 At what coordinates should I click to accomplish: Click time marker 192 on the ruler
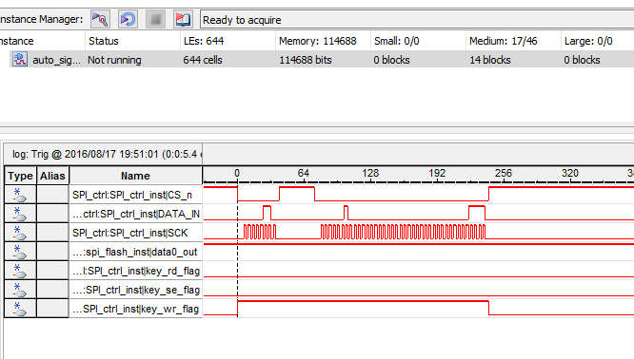click(x=437, y=173)
